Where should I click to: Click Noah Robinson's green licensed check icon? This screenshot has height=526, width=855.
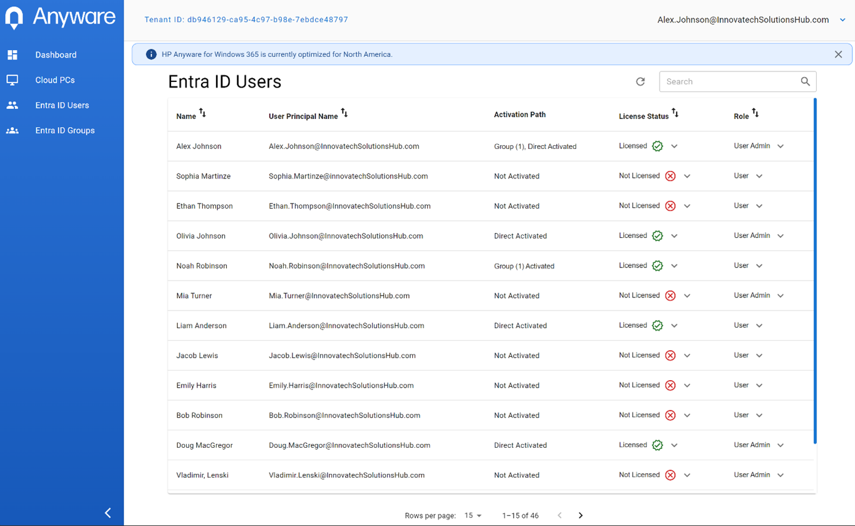tap(657, 266)
